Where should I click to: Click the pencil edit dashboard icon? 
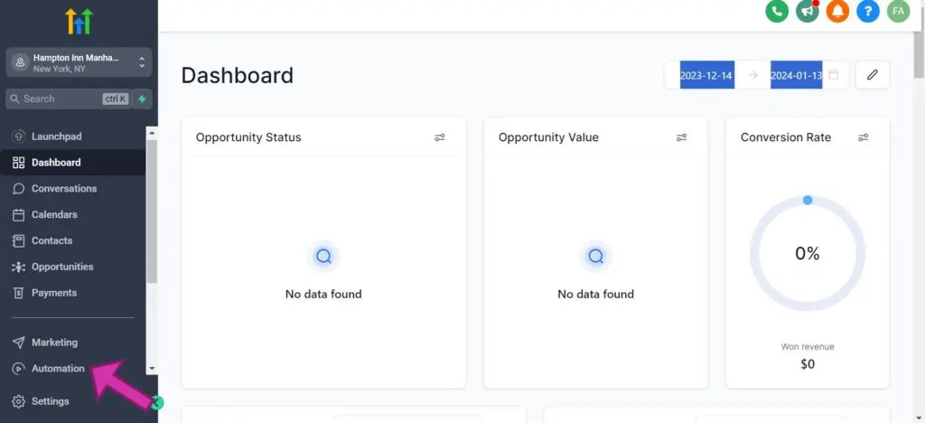pyautogui.click(x=872, y=75)
